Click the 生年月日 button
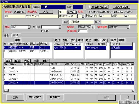139x104 pixels. click(72, 12)
